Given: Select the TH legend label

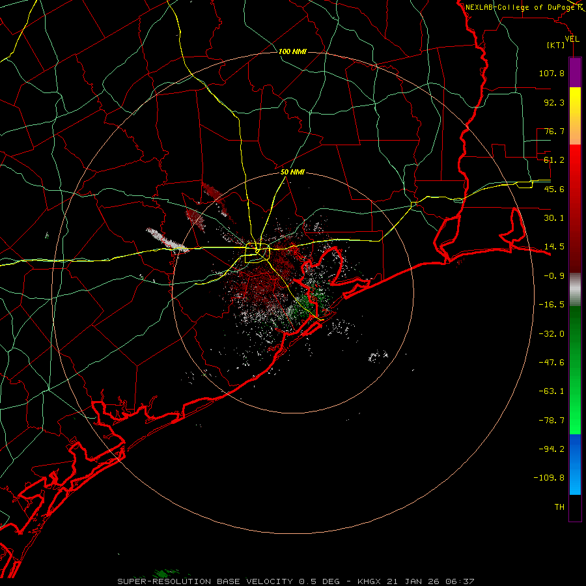Looking at the screenshot, I should [x=559, y=507].
